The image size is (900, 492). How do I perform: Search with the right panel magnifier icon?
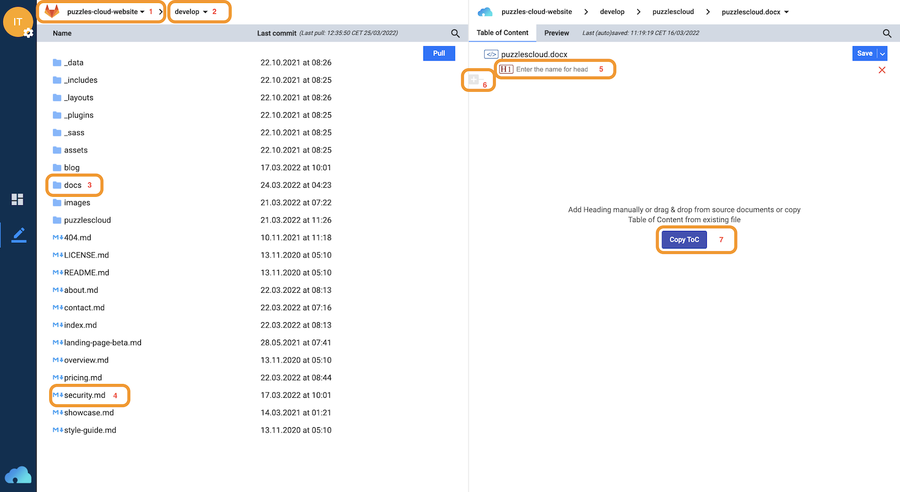click(887, 34)
